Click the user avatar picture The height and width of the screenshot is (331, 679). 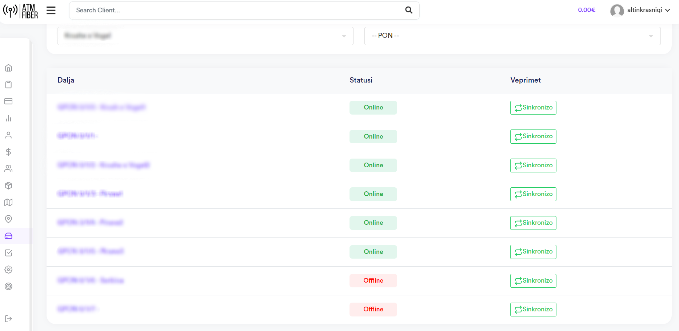tap(617, 11)
